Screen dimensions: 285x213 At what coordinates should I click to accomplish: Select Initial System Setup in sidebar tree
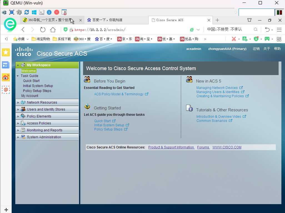(x=38, y=86)
